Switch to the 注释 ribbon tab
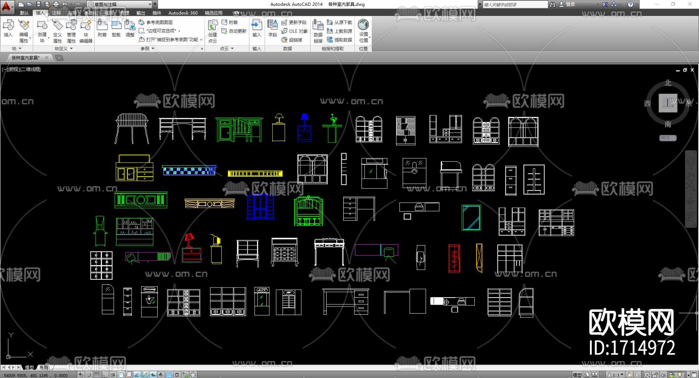This screenshot has height=378, width=699. [56, 13]
